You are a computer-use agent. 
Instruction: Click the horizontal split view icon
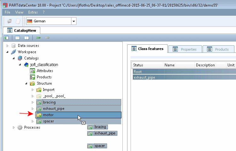(x=17, y=38)
